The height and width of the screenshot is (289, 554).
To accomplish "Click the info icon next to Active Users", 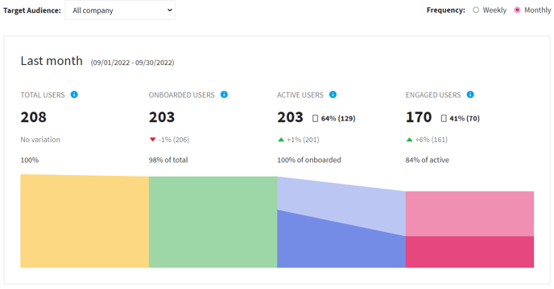I will click(333, 95).
